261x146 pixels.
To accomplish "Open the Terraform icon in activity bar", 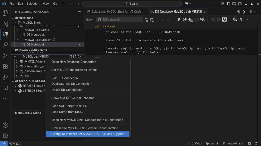I will coord(5,24).
